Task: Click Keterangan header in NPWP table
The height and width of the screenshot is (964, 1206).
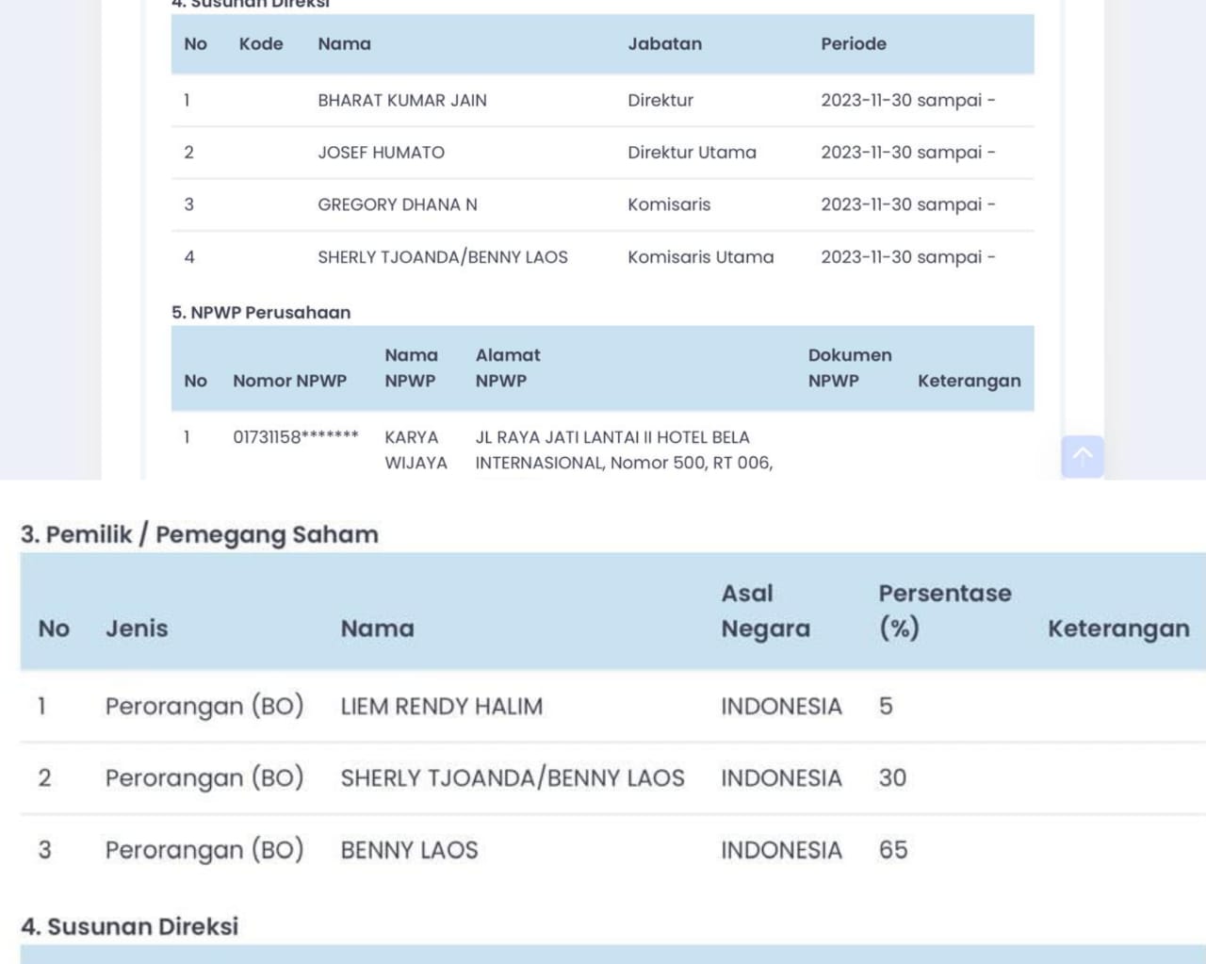Action: pyautogui.click(x=969, y=381)
